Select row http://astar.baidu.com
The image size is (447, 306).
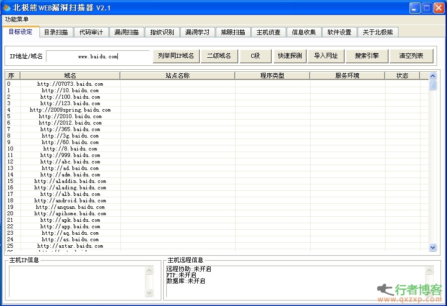(x=217, y=246)
